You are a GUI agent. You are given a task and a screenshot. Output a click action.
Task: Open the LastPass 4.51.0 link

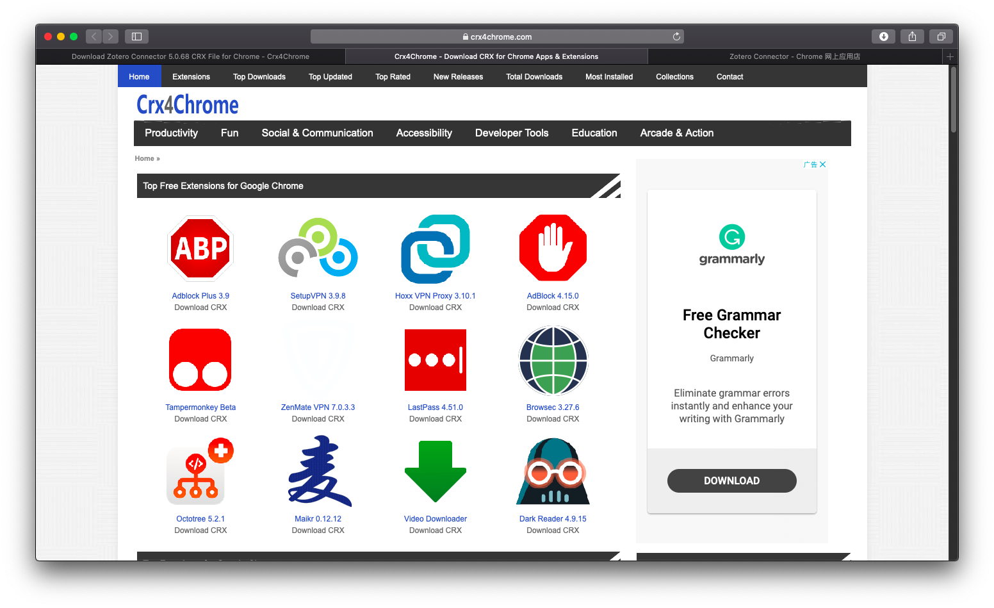tap(436, 407)
